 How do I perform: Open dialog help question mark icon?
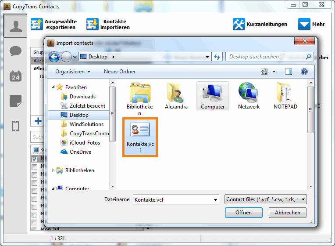(304, 72)
